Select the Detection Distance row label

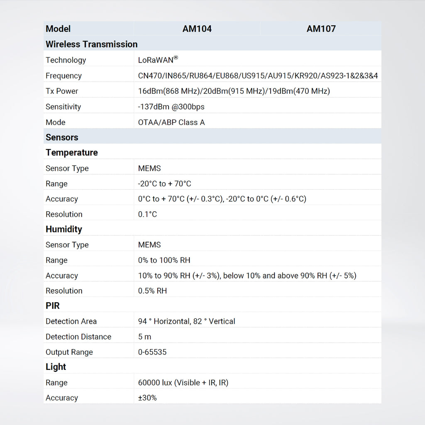tap(78, 337)
